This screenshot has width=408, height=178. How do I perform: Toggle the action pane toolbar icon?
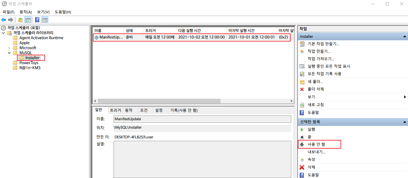45,20
